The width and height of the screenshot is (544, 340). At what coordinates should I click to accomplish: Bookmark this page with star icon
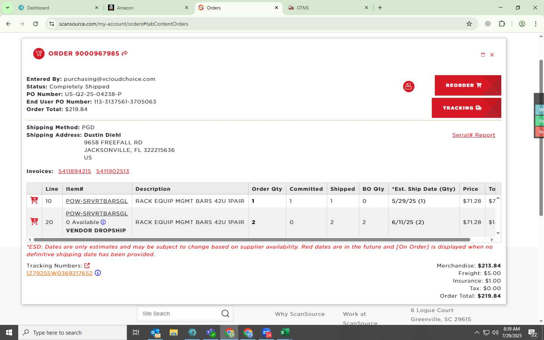click(x=469, y=24)
